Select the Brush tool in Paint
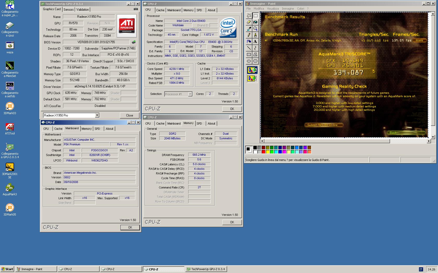 [255, 35]
